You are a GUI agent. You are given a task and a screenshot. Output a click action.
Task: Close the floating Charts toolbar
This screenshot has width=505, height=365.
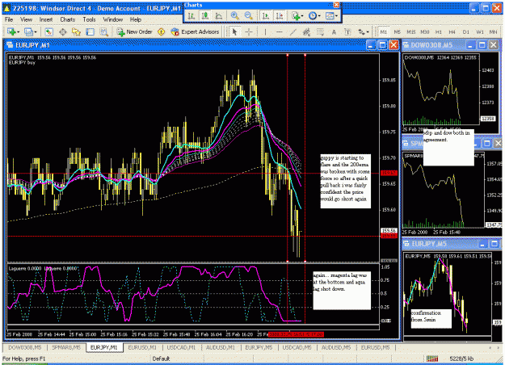pyautogui.click(x=336, y=5)
